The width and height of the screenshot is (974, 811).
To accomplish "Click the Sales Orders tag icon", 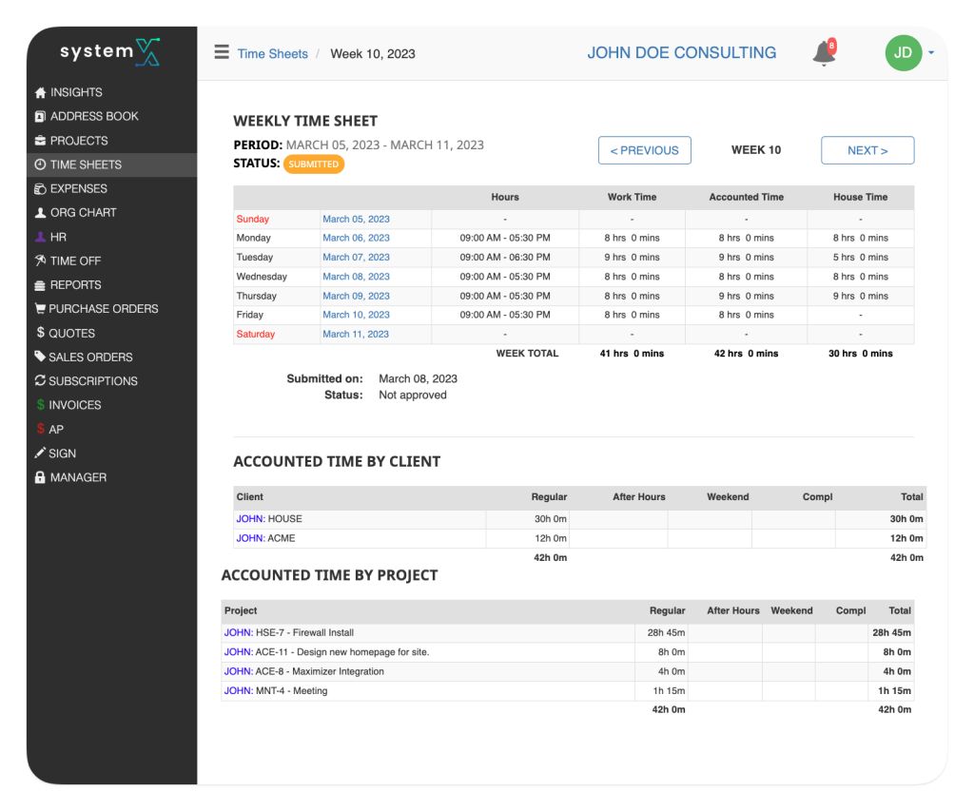I will [x=40, y=357].
